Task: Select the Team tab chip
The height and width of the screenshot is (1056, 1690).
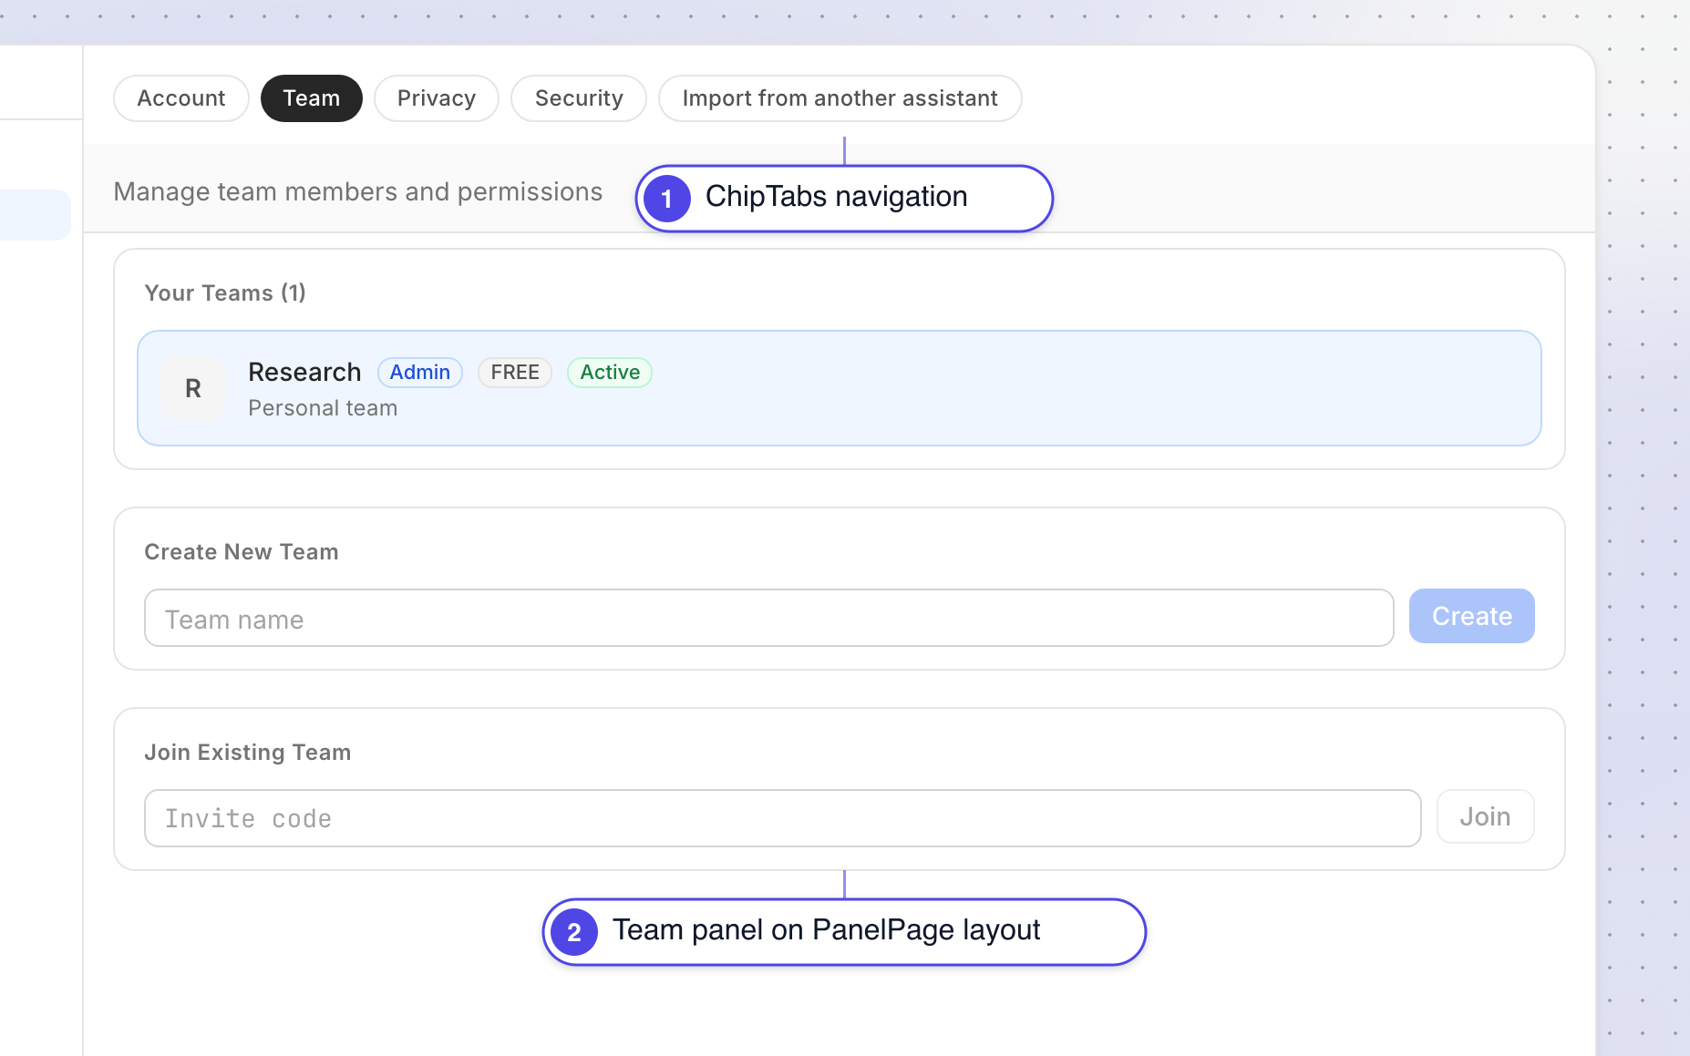Action: [312, 98]
